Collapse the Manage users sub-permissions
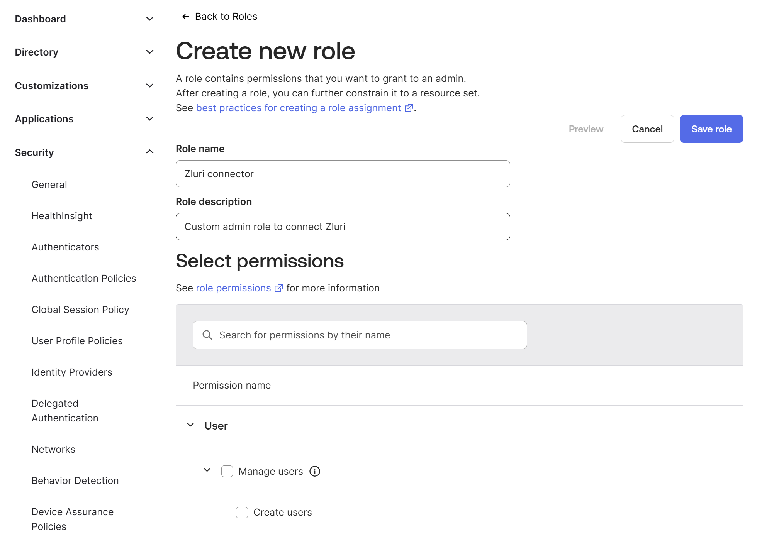The image size is (757, 538). click(x=207, y=470)
